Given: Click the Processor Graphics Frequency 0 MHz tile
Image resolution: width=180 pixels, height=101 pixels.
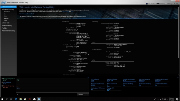Looking at the screenshot, I should tap(98, 85).
